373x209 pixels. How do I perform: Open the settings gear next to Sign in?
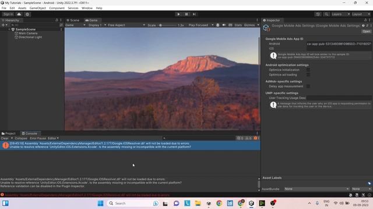tap(27, 14)
